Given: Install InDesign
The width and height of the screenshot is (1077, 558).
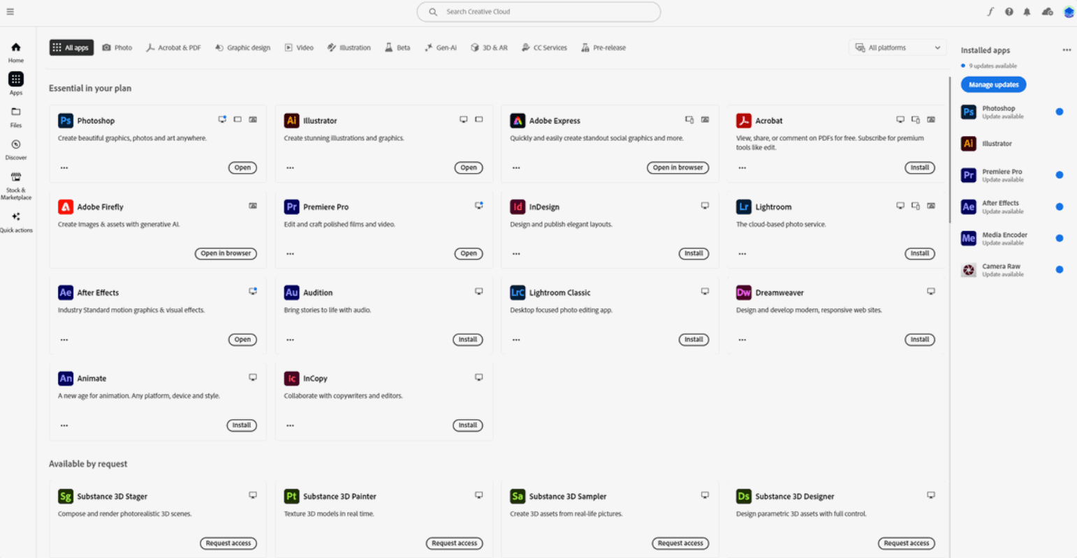Looking at the screenshot, I should (x=694, y=253).
